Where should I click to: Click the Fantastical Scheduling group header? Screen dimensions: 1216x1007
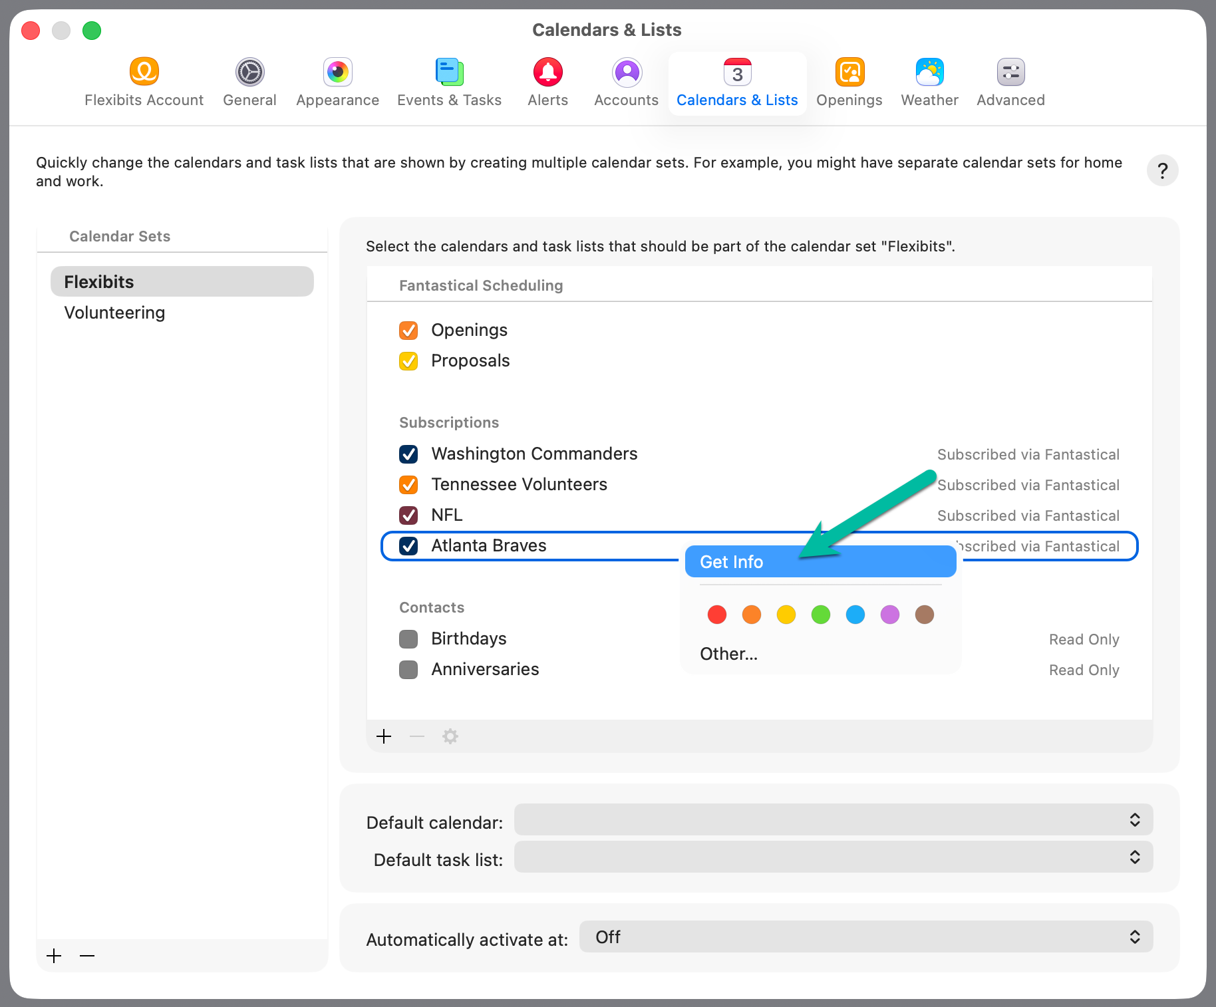coord(481,285)
